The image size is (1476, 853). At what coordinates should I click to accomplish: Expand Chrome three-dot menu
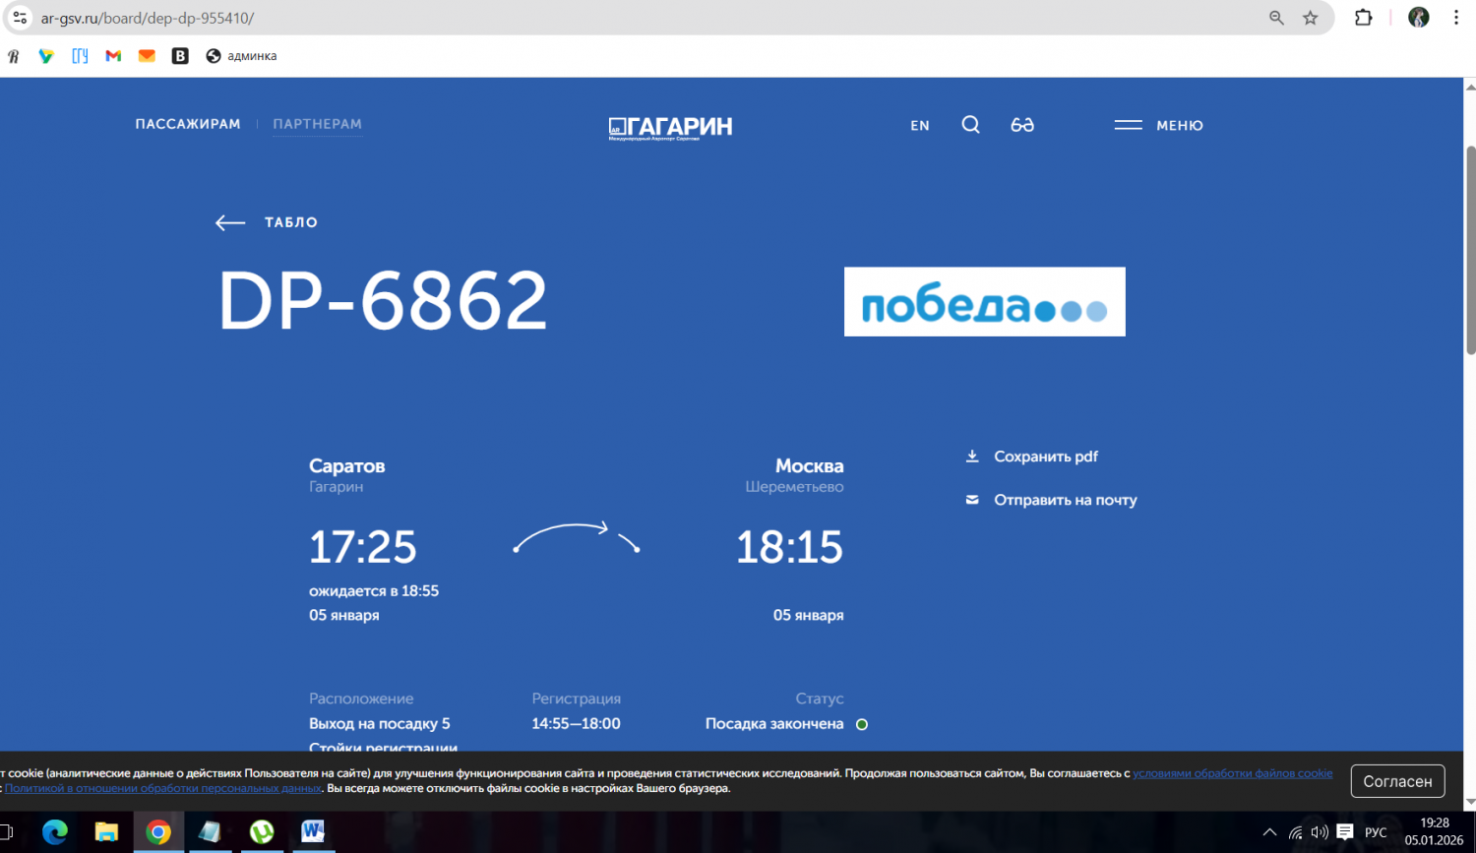point(1456,18)
